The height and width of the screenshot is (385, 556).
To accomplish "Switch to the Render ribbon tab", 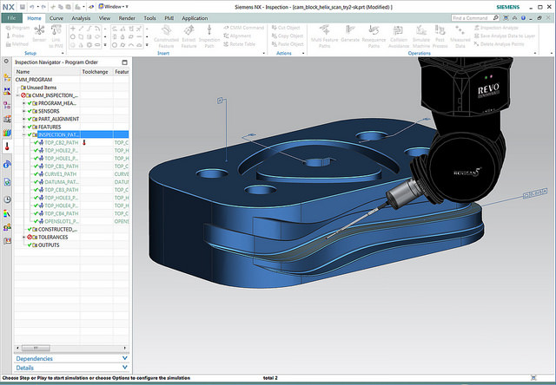I will coord(127,18).
